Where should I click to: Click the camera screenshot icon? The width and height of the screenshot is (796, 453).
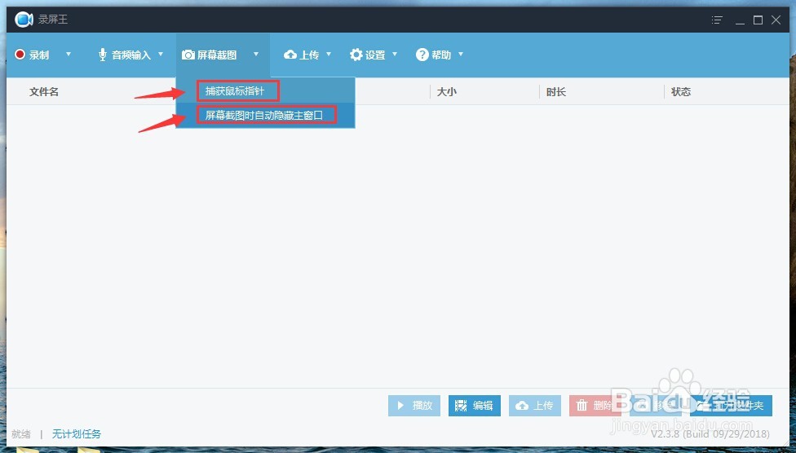click(x=188, y=55)
